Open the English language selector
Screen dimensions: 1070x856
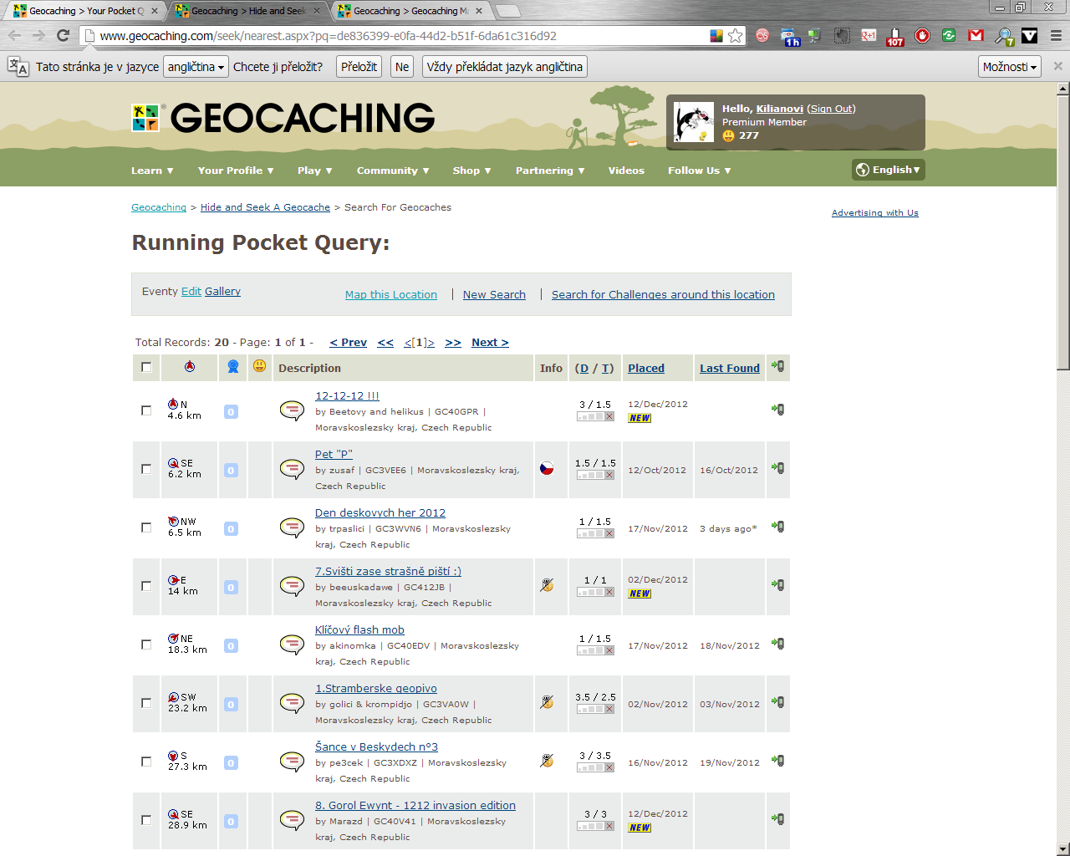point(889,170)
